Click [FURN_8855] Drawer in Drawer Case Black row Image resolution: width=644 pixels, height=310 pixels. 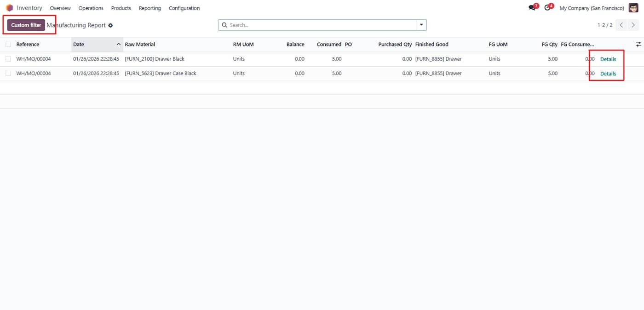click(x=438, y=73)
